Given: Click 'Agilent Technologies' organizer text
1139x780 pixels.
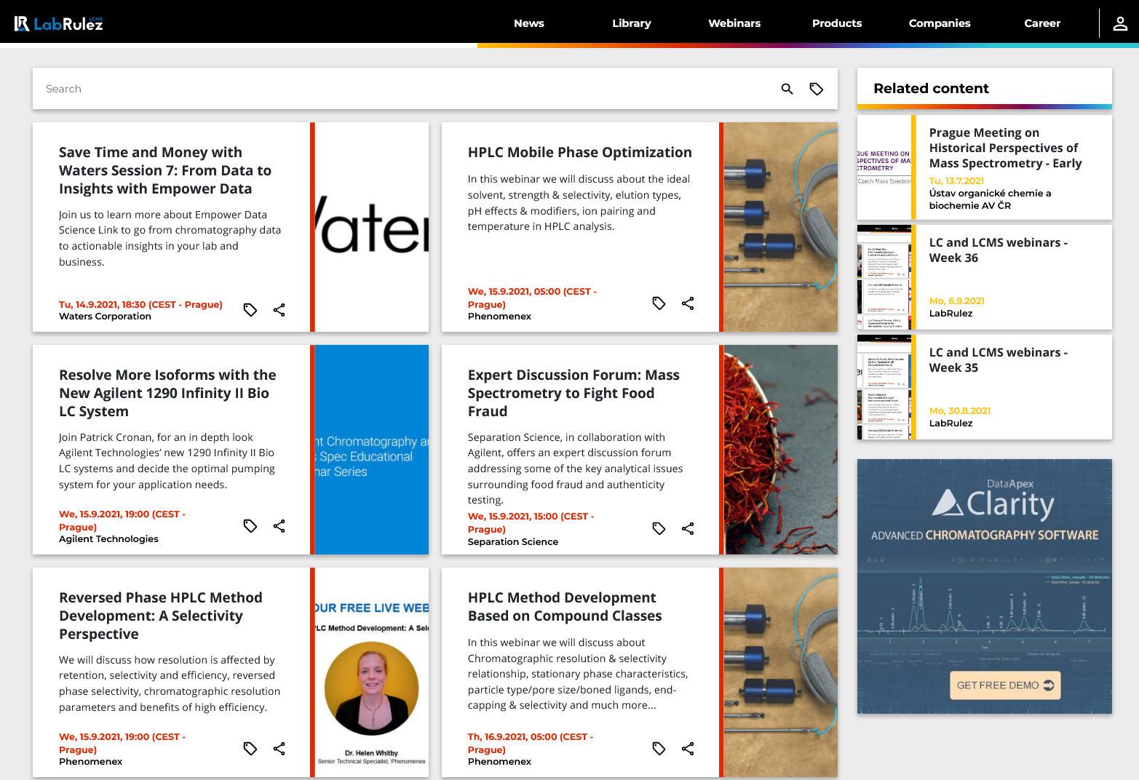Looking at the screenshot, I should pyautogui.click(x=109, y=539).
